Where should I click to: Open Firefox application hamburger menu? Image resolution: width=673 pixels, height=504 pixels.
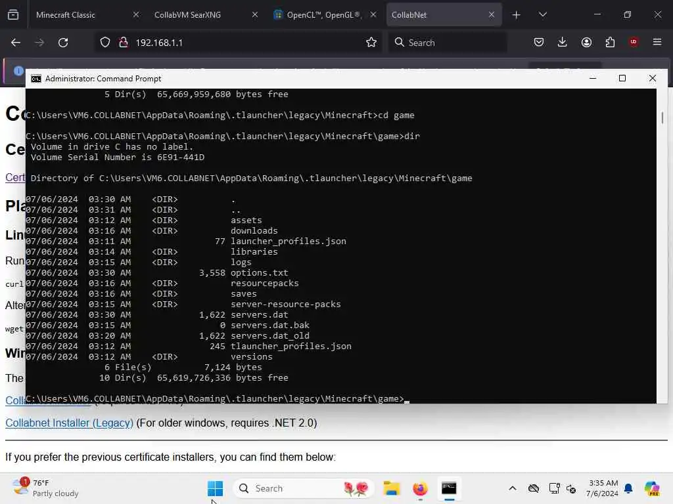(657, 42)
